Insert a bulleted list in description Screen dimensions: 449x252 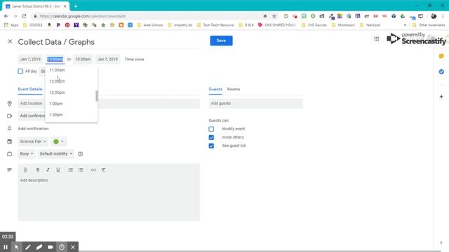coord(81,169)
